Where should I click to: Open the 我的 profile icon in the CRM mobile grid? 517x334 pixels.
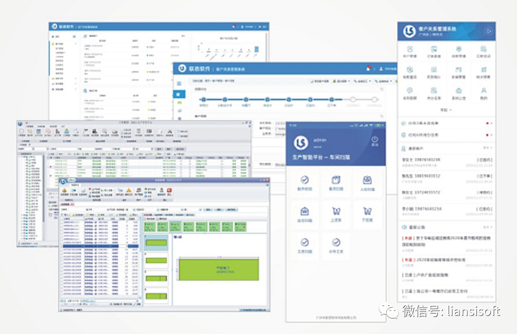[483, 93]
